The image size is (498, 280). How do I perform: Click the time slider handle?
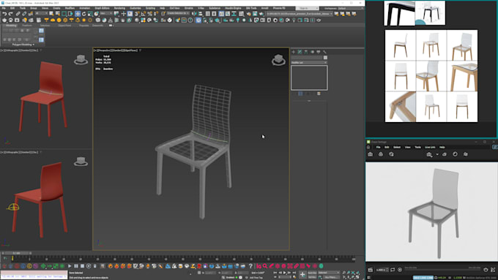17,253
